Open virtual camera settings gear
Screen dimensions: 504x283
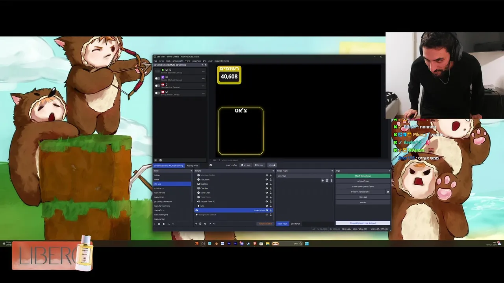click(x=388, y=192)
